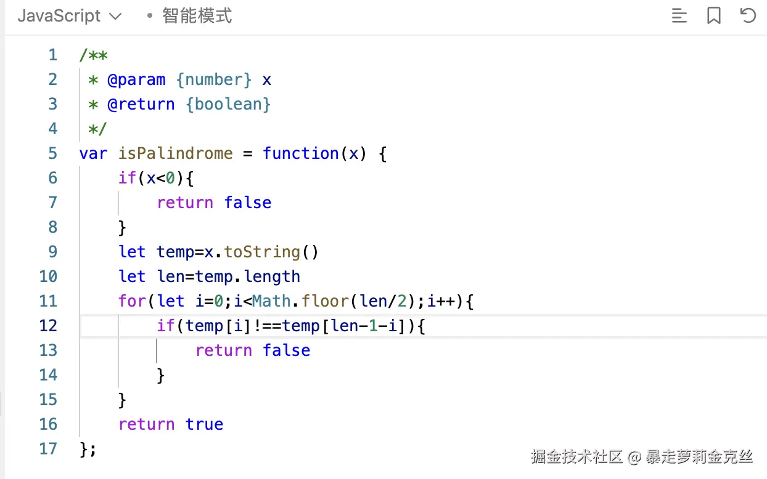Click line number 5 in the gutter
Viewport: 767px width, 479px height.
[52, 153]
